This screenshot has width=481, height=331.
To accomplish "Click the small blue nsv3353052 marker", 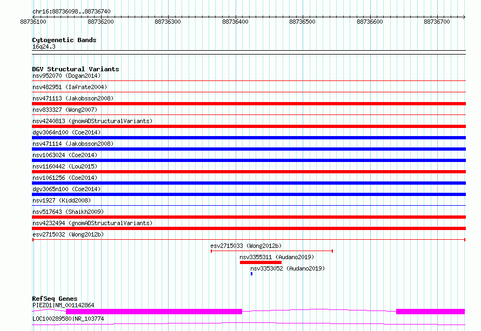I will pos(251,274).
